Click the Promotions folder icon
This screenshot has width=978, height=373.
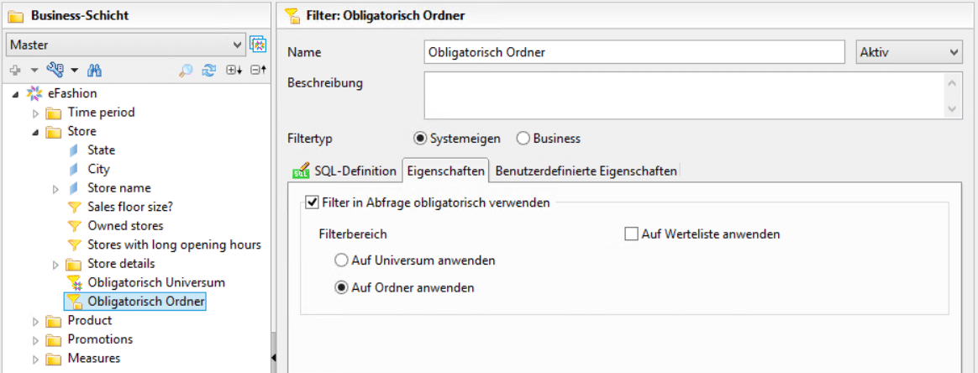[54, 340]
